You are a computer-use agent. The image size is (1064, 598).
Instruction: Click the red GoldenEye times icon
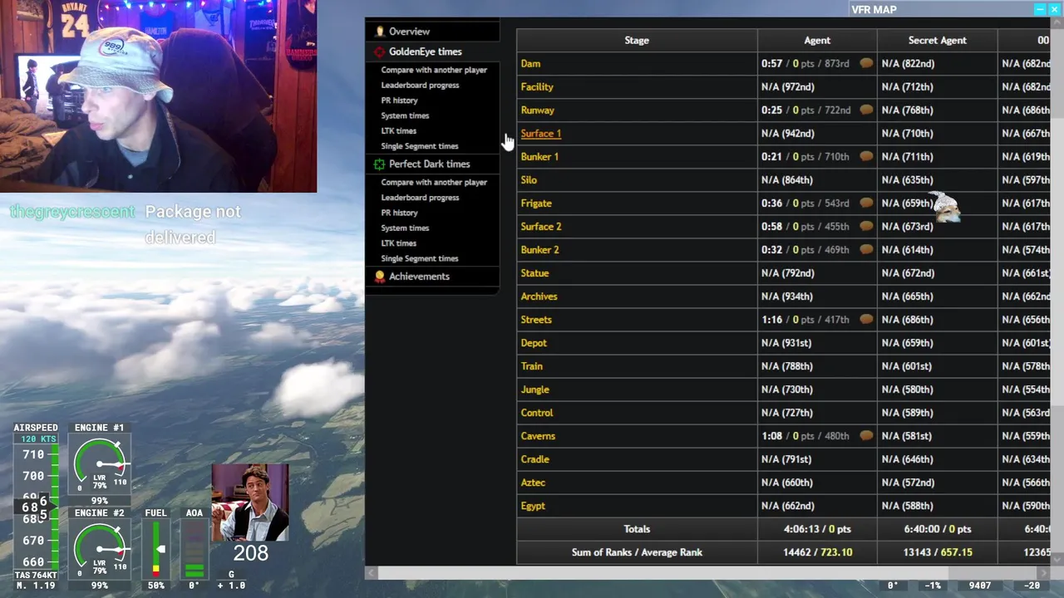tap(379, 51)
